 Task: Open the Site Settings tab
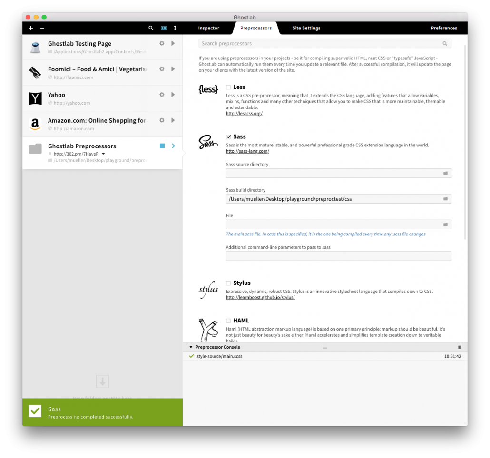click(x=306, y=28)
